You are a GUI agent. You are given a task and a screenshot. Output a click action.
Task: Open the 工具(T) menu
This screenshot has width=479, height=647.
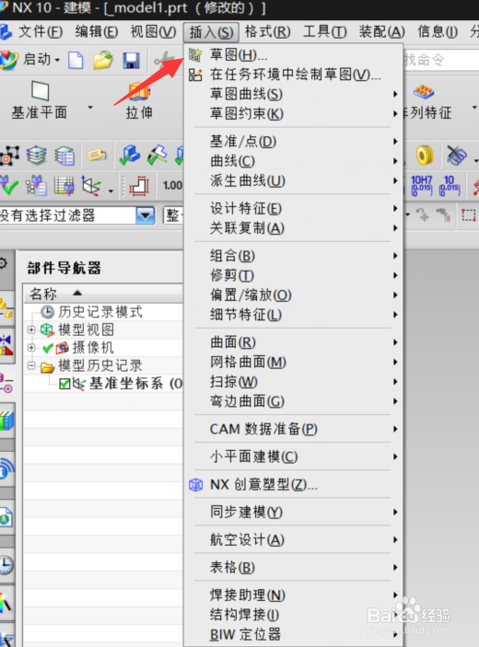coord(325,32)
